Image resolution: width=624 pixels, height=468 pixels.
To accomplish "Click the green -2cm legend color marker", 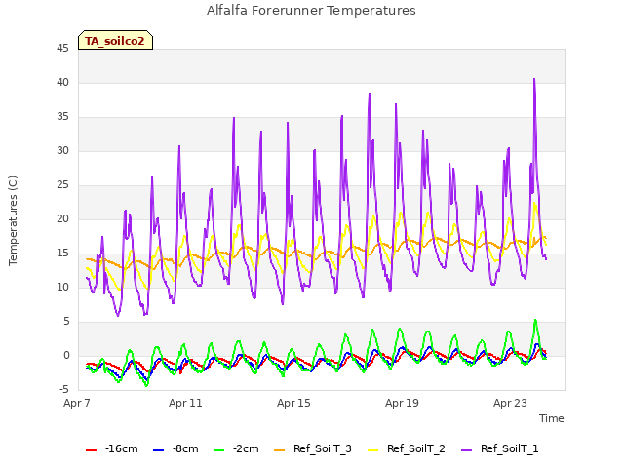I will pyautogui.click(x=218, y=450).
